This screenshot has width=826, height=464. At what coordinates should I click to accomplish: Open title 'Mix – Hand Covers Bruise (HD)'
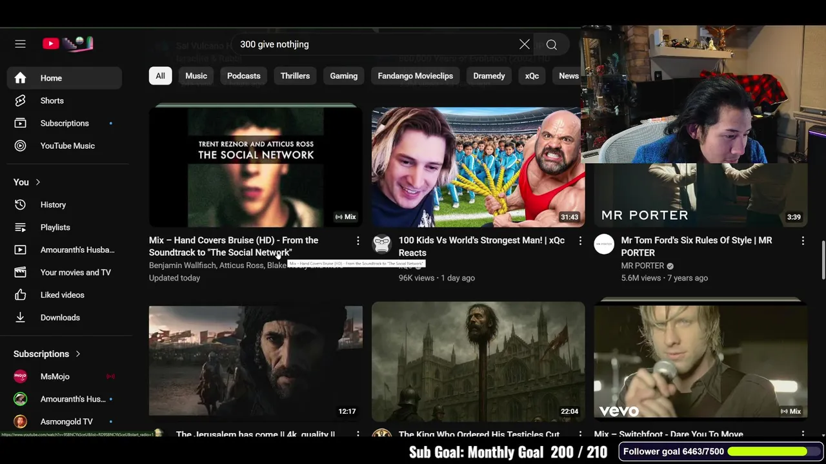[x=234, y=246]
